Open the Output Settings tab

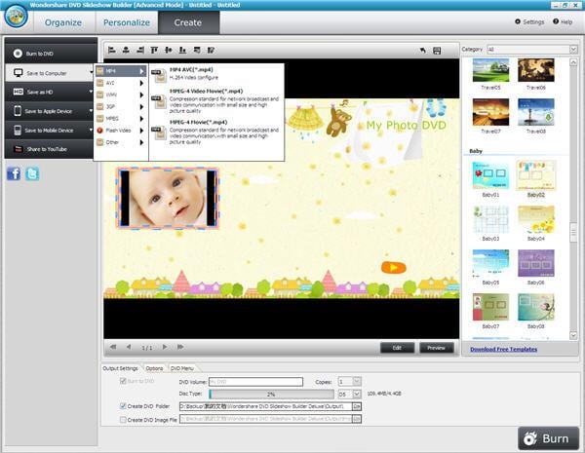(x=121, y=368)
